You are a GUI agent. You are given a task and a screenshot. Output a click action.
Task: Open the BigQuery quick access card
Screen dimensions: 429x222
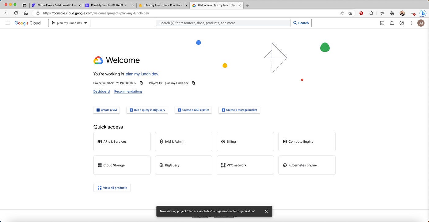[184, 165]
